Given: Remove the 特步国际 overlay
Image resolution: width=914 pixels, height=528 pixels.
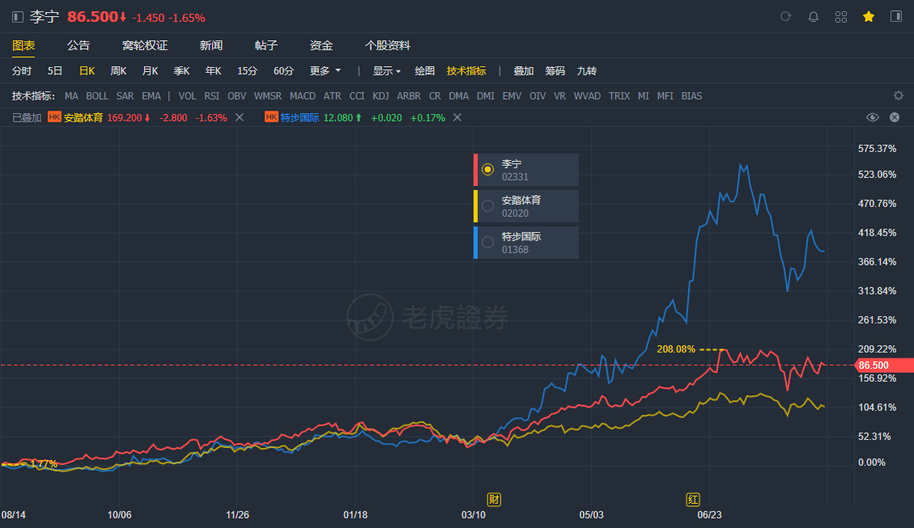Looking at the screenshot, I should pos(457,117).
